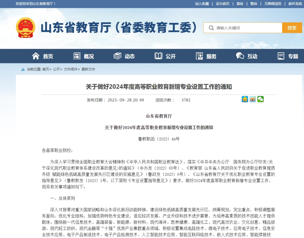Image resolution: width=304 pixels, height=238 pixels.
Task: Open the 互动 navigation section
Action: [247, 56]
